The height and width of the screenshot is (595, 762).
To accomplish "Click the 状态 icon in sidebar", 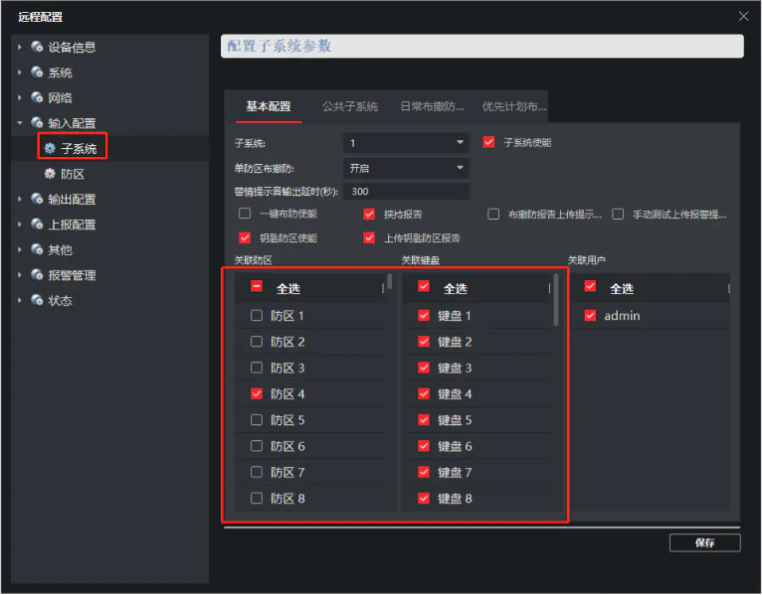I will coord(37,301).
